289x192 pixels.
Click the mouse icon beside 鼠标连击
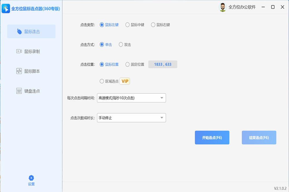click(x=19, y=31)
